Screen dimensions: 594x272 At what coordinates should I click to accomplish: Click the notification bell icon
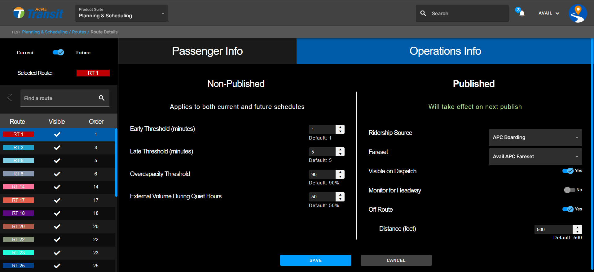[522, 13]
